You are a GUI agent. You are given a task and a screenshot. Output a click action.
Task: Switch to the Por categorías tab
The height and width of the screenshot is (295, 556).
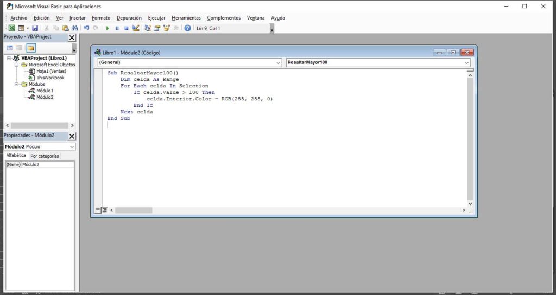(x=45, y=156)
